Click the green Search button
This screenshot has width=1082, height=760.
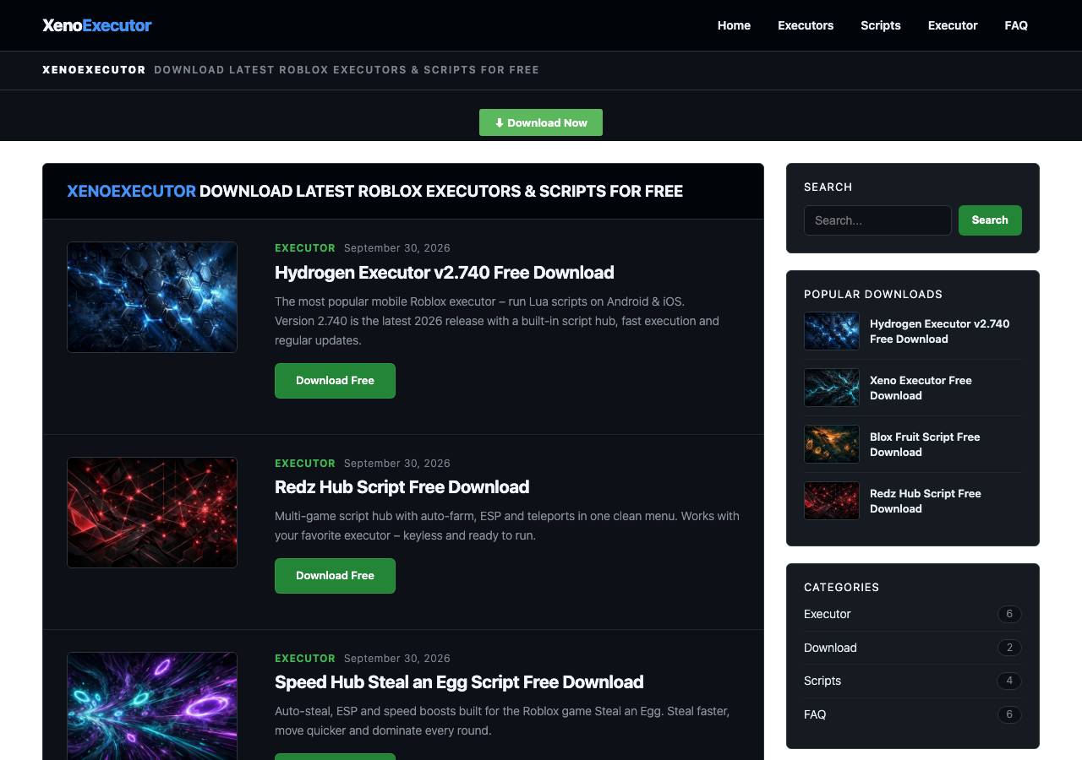tap(990, 220)
